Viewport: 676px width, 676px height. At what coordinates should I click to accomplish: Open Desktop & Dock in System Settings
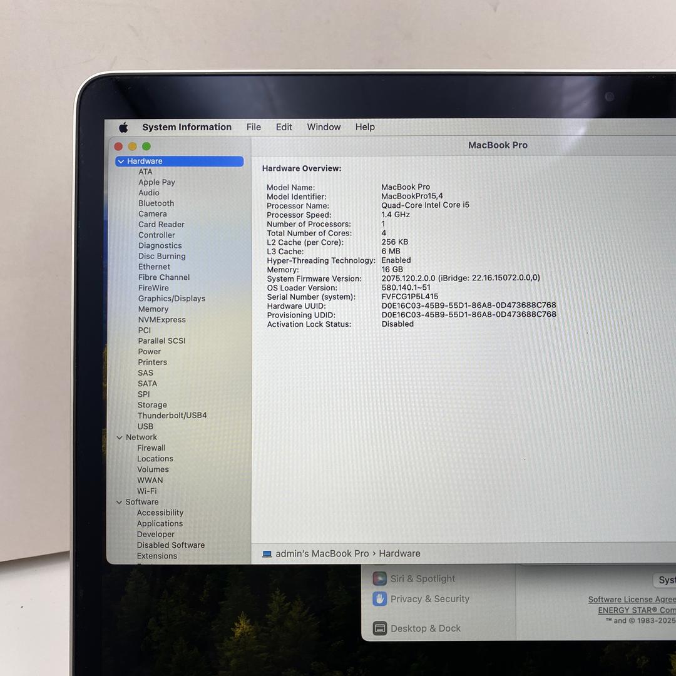click(x=426, y=628)
